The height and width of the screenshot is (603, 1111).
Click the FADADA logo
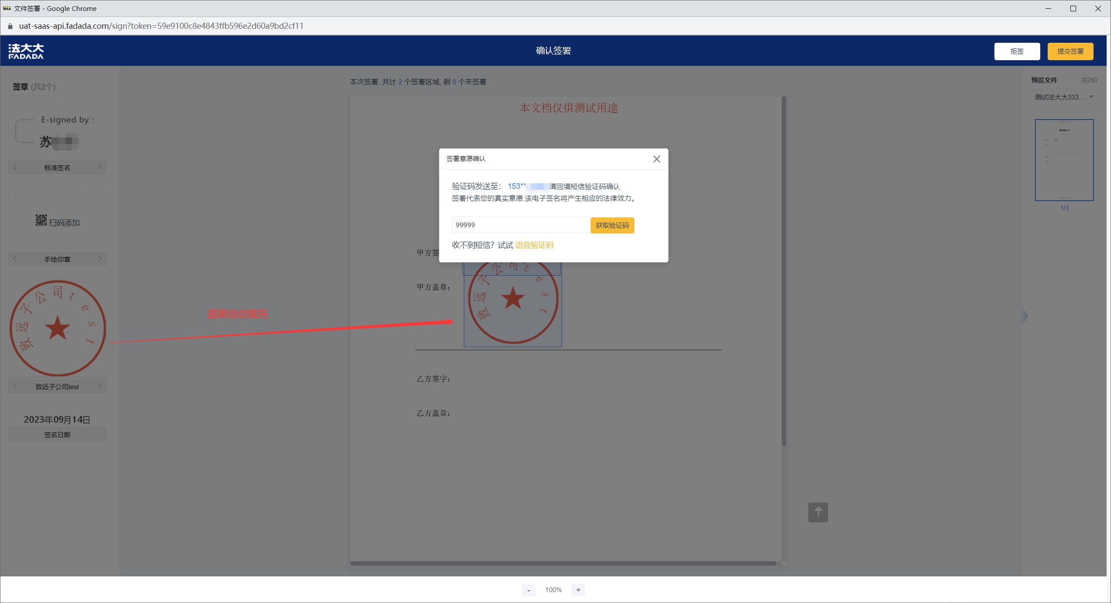[26, 51]
